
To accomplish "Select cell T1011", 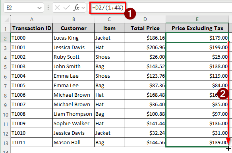I will 31,143.
